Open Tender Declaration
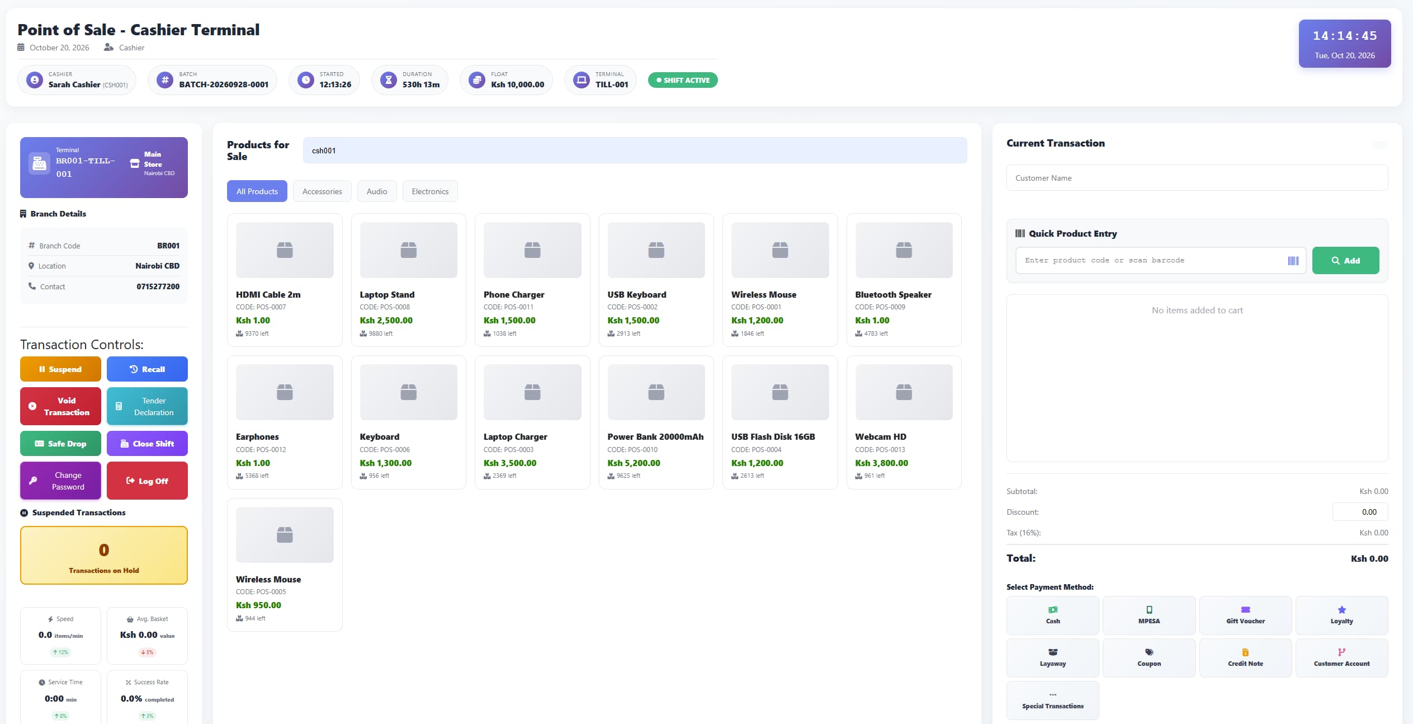Screen dimensions: 1413x724 pos(147,406)
